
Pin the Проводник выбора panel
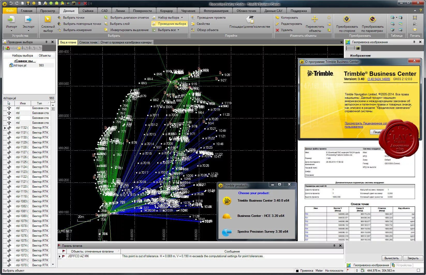[47, 42]
